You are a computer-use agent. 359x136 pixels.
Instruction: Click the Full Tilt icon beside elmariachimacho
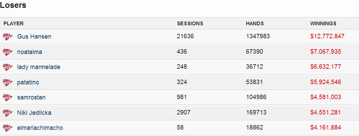pyautogui.click(x=8, y=128)
